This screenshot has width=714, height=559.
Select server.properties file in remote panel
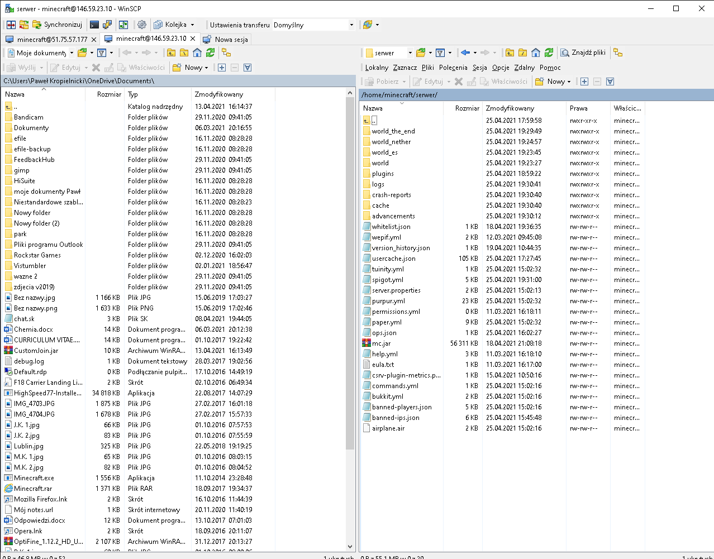(396, 290)
